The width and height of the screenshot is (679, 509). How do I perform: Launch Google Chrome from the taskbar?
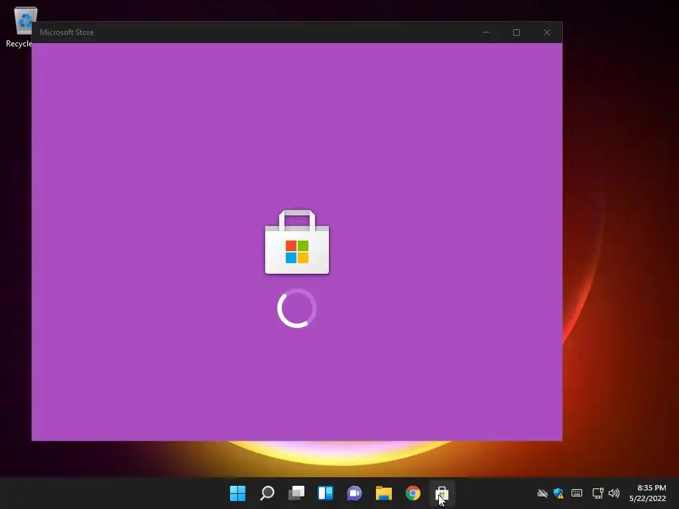coord(412,493)
